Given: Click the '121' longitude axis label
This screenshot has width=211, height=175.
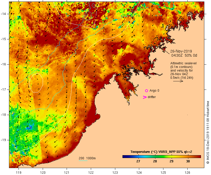Looking at the screenshot, I should [x=67, y=172].
